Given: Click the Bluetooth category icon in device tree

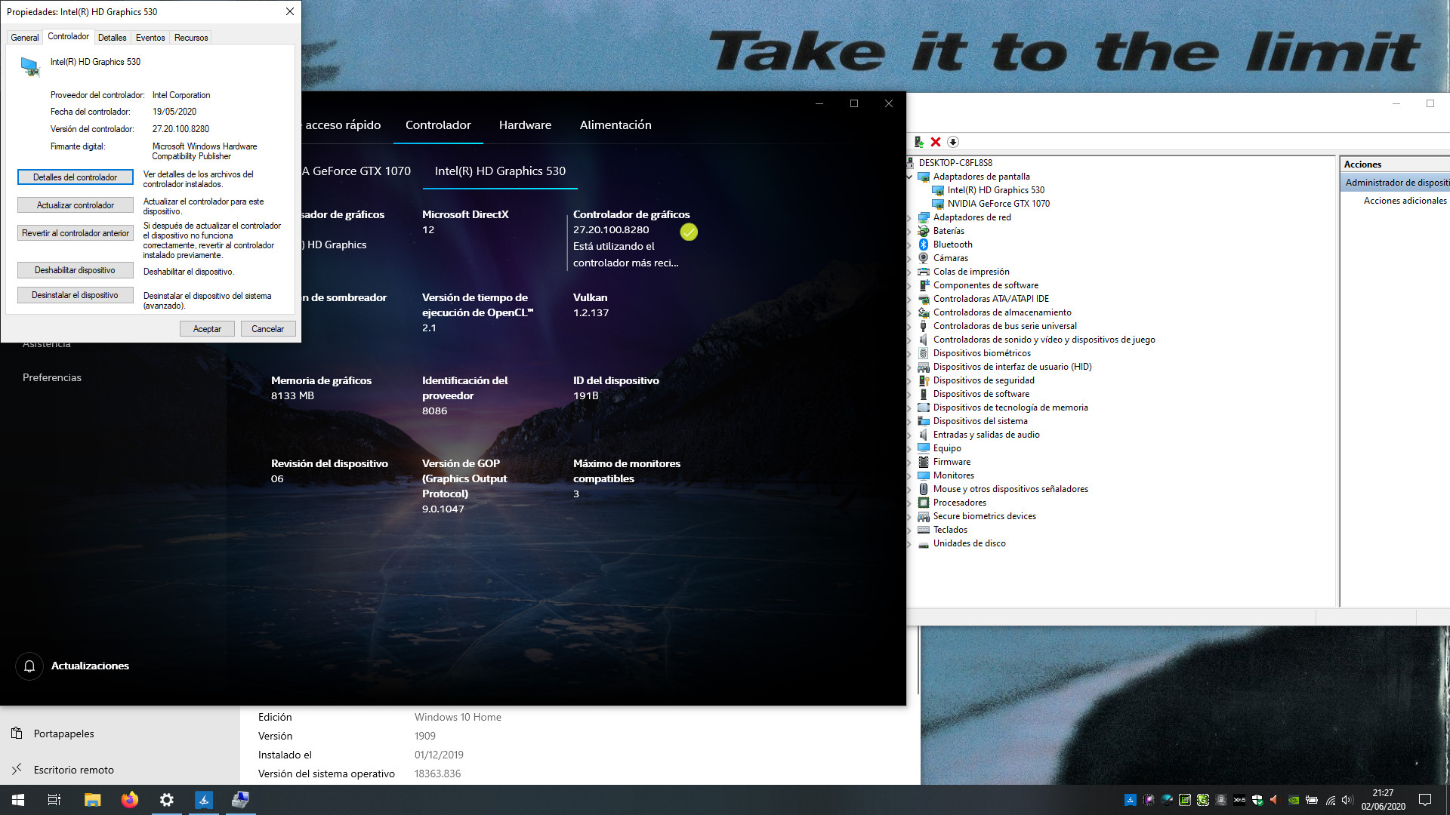Looking at the screenshot, I should coord(923,244).
